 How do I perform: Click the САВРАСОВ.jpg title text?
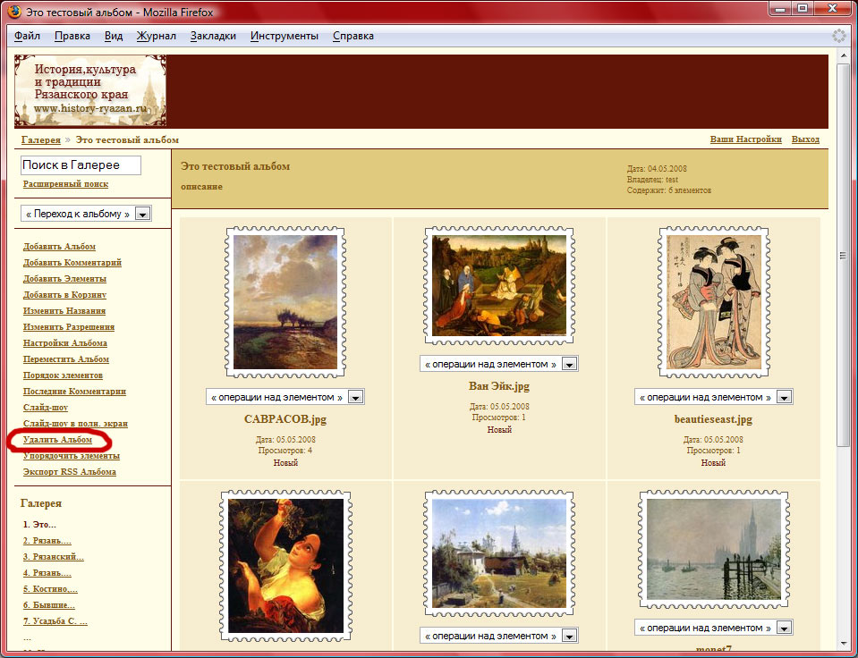pos(285,419)
